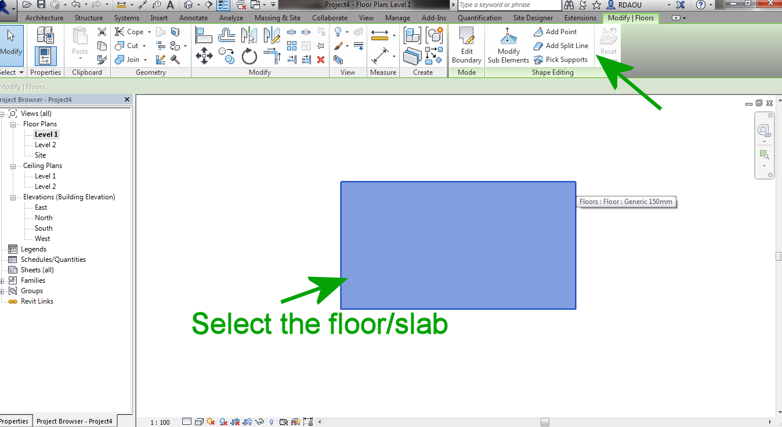Click the Default 3D View house icon
The image size is (782, 427).
coord(188,5)
